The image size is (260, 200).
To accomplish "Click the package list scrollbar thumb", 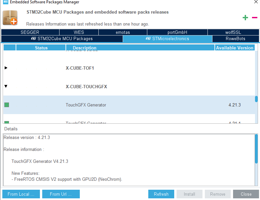I will tap(256, 99).
